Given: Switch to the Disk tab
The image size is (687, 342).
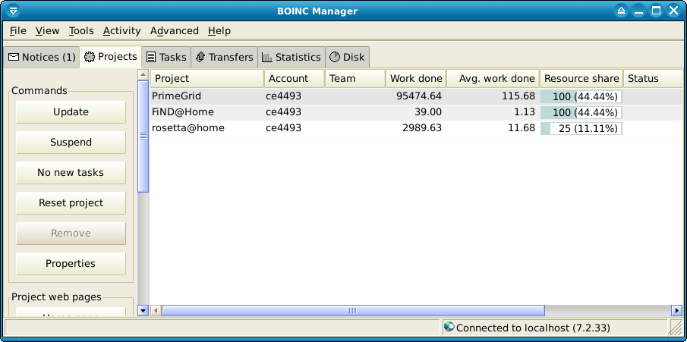Looking at the screenshot, I should pos(347,58).
